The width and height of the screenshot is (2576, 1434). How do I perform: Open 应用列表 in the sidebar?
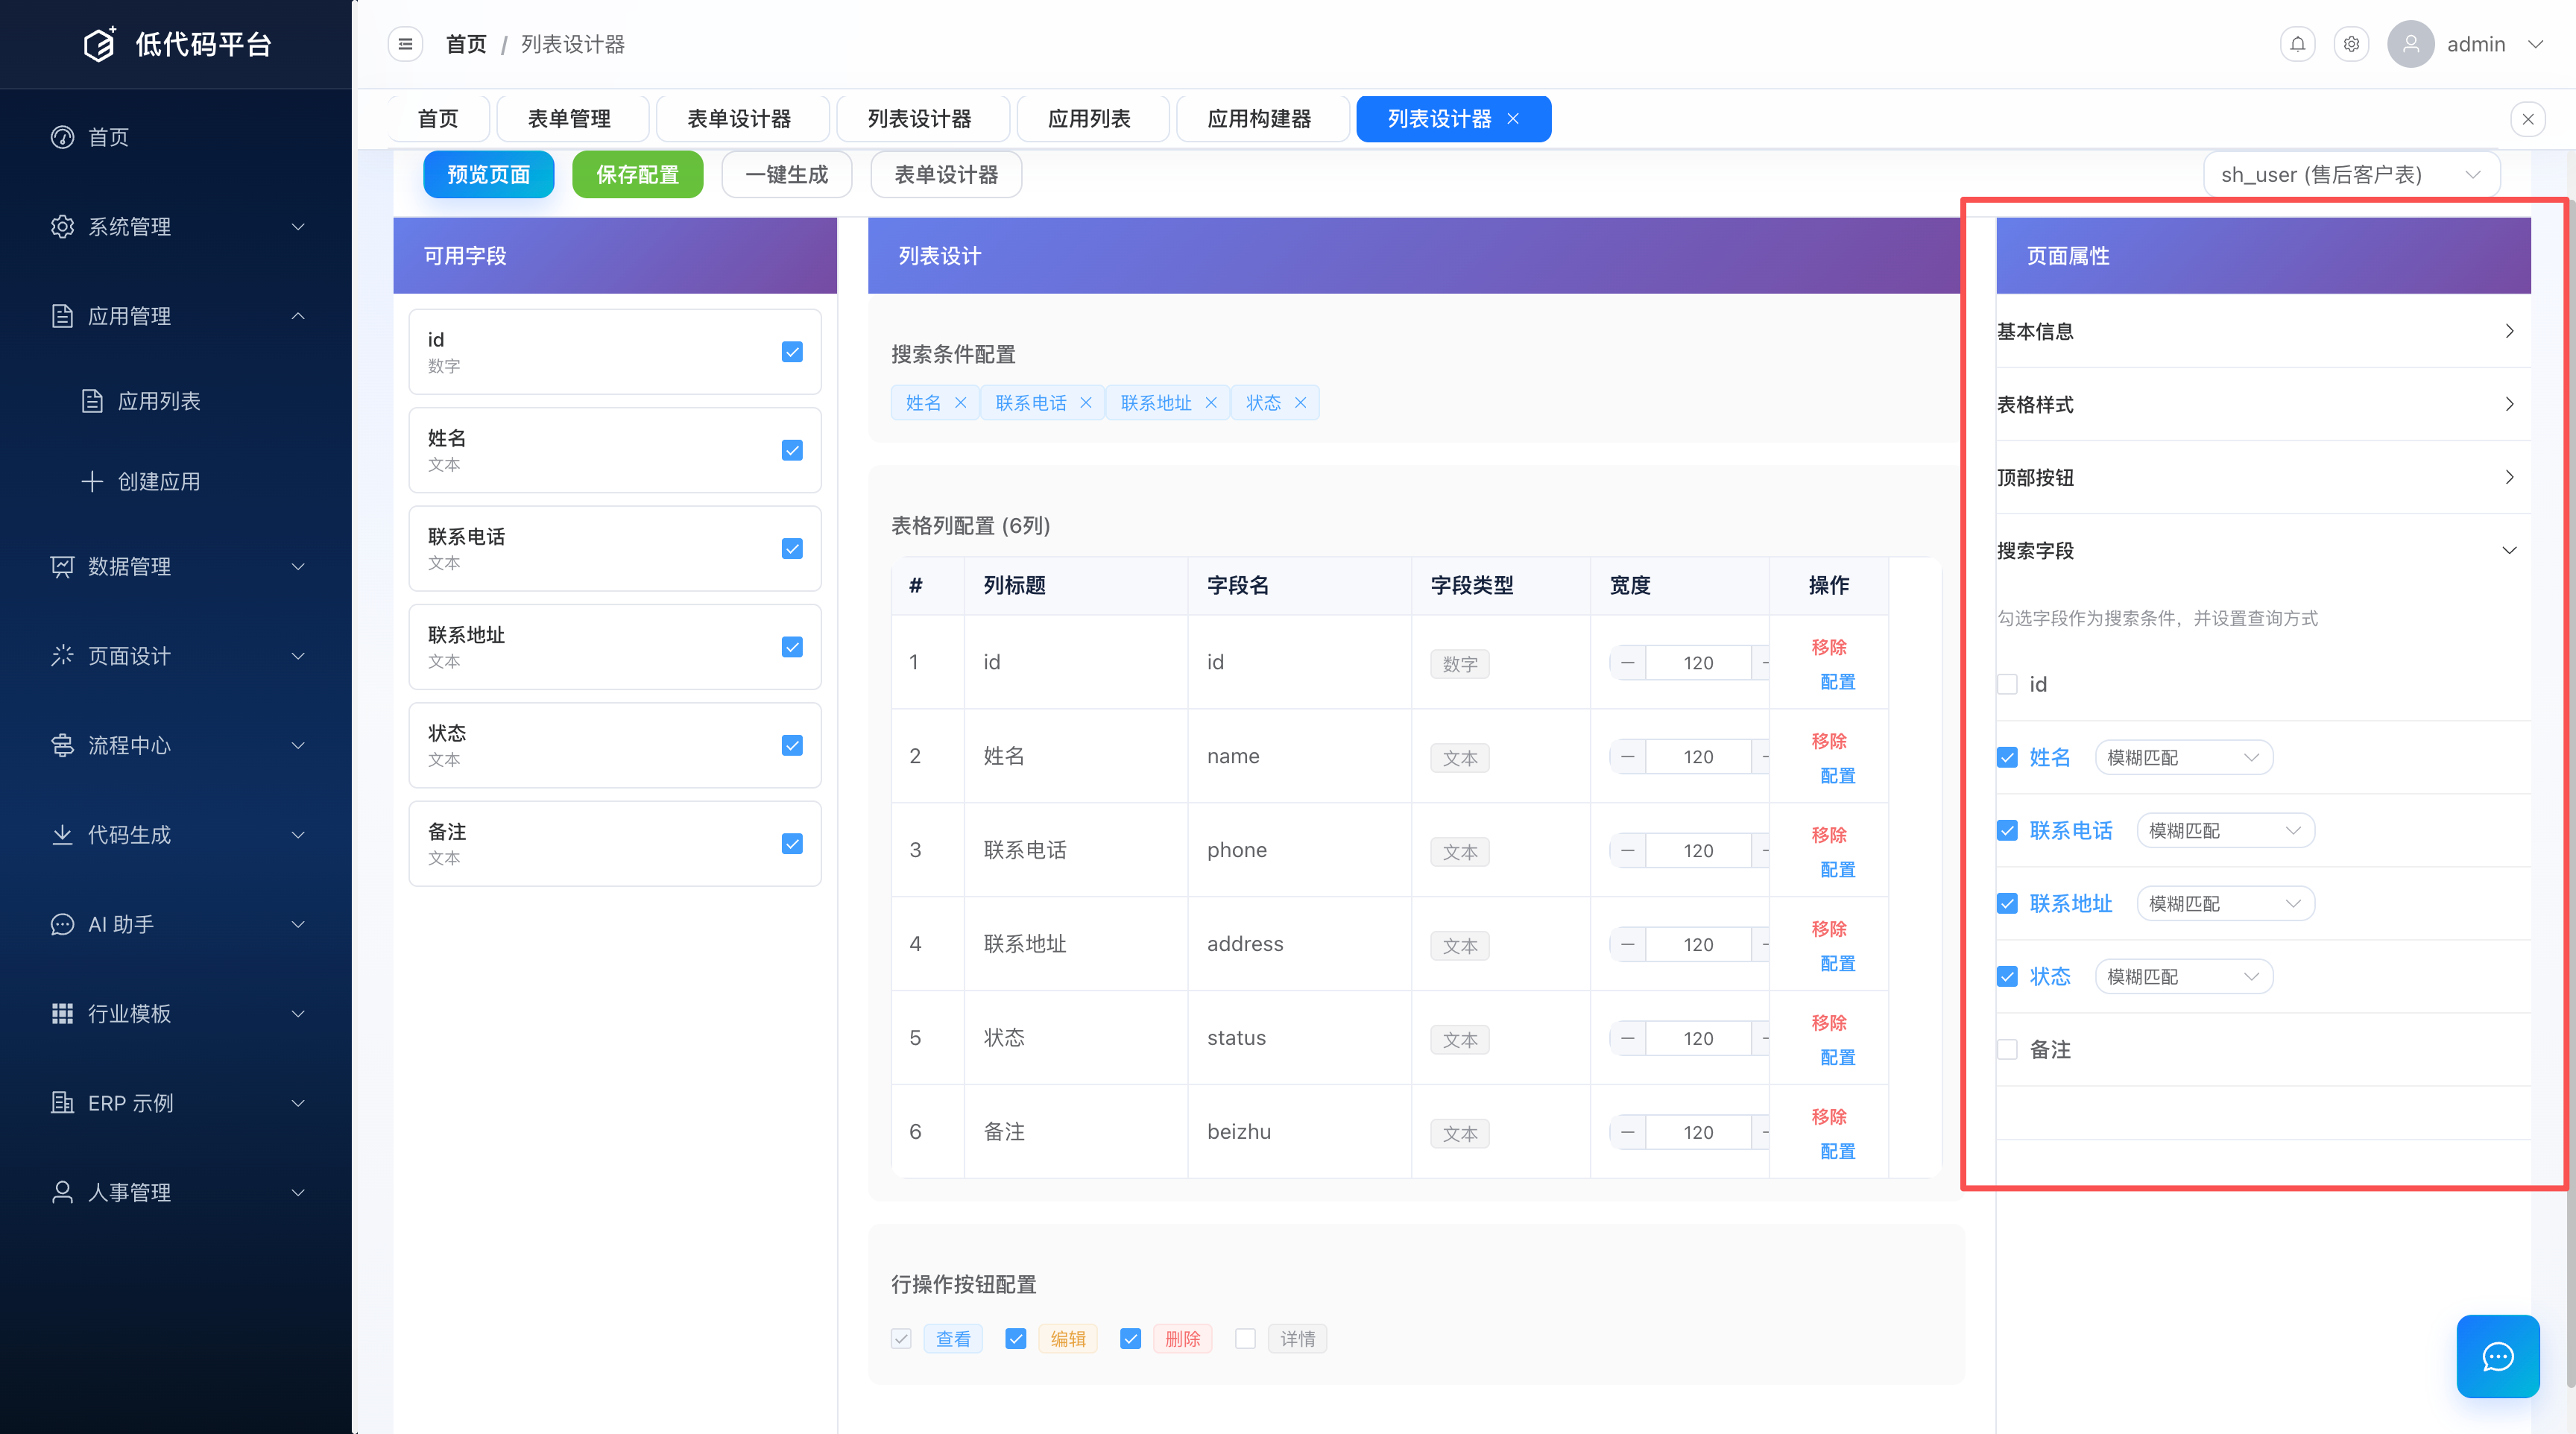point(176,401)
